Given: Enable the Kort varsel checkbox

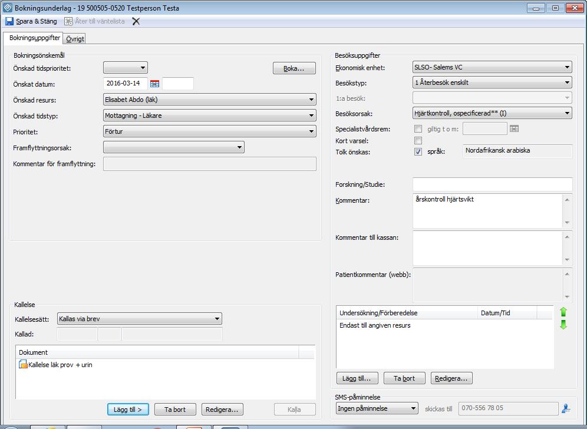Looking at the screenshot, I should (418, 140).
